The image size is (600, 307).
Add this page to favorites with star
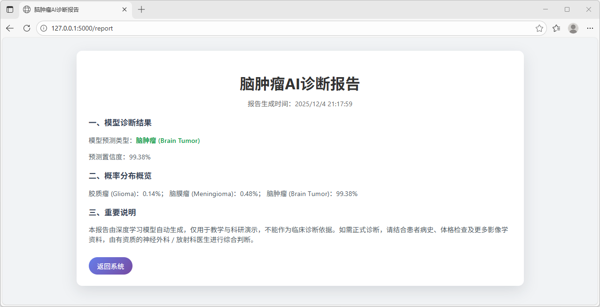click(539, 28)
